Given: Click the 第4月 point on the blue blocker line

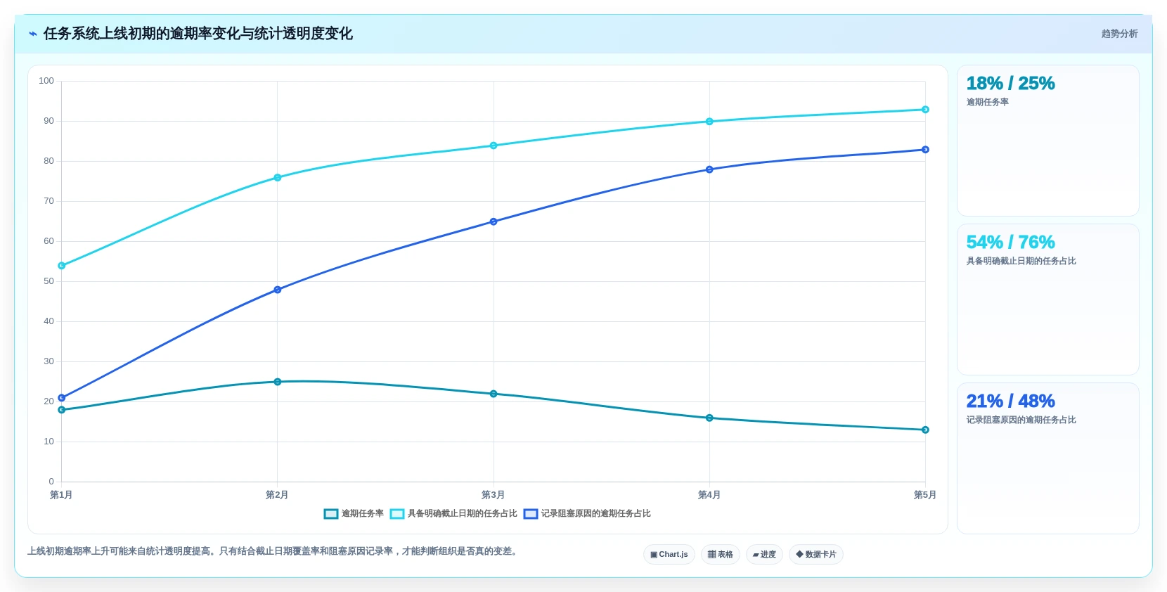Looking at the screenshot, I should click(x=709, y=169).
